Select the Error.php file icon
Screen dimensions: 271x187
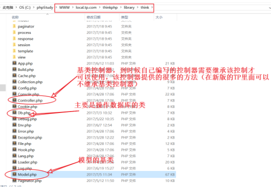[x=15, y=131]
